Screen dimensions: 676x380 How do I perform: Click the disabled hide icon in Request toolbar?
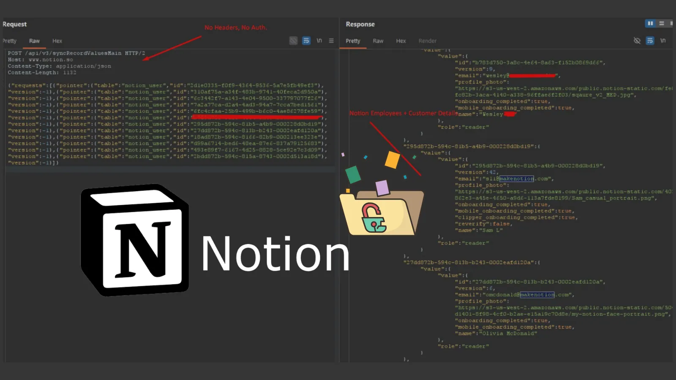click(293, 41)
